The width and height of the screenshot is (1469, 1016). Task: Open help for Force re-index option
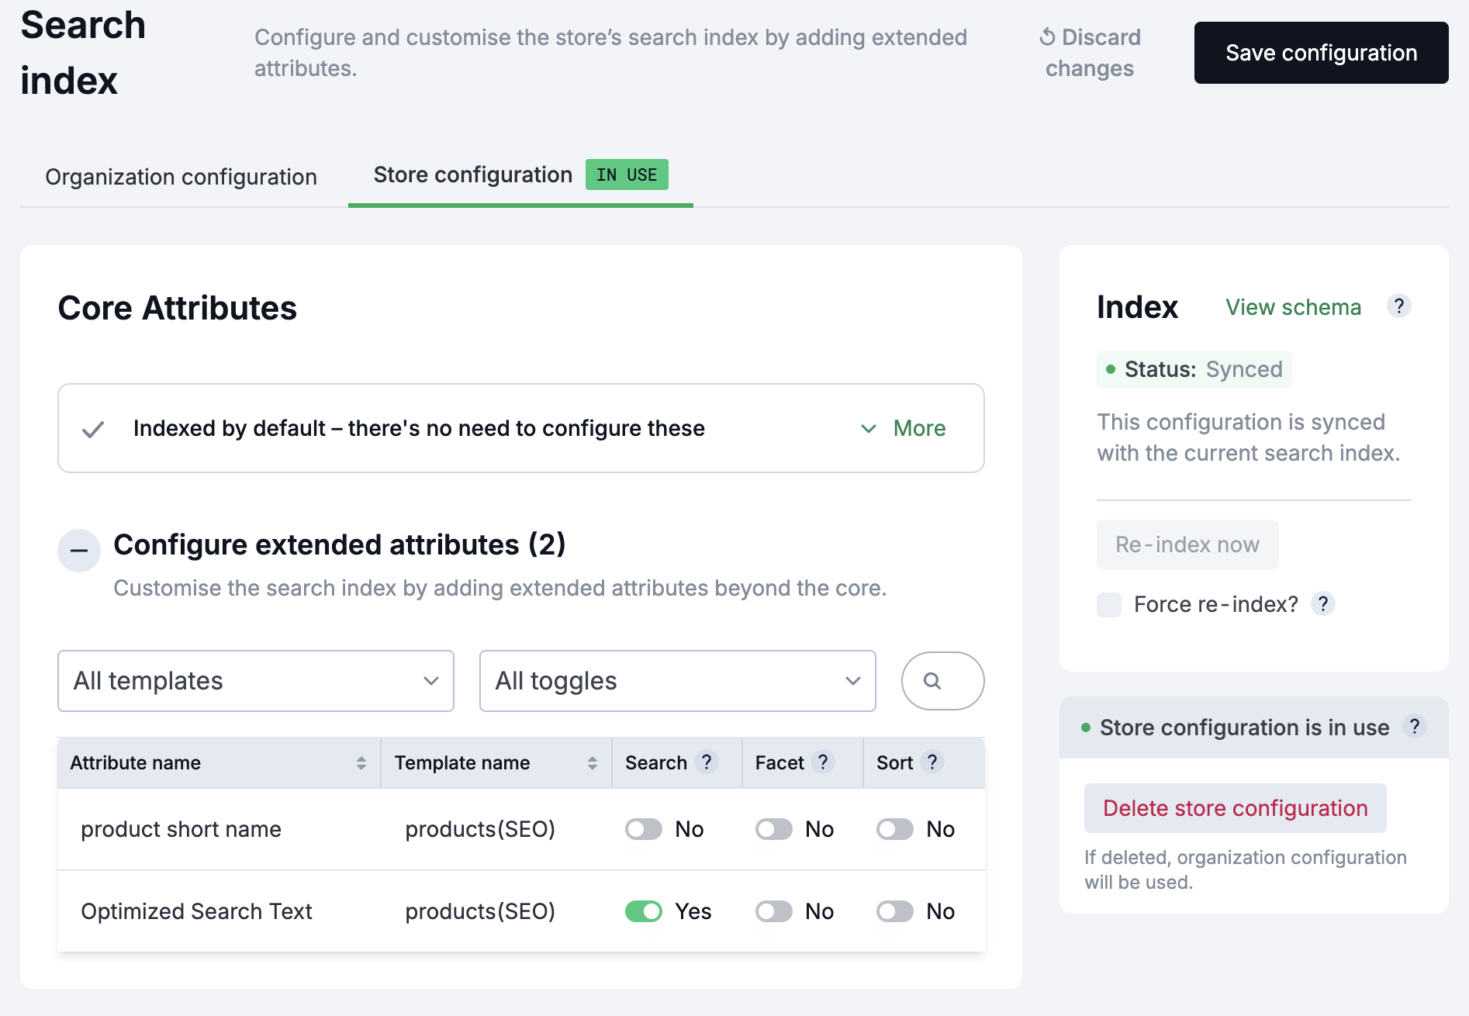pos(1324,604)
